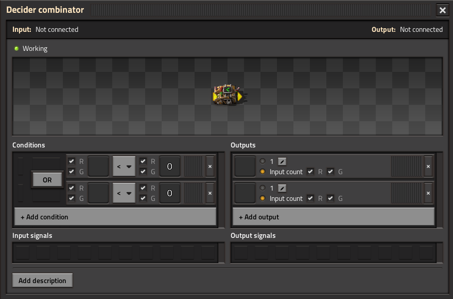Open the comparator dropdown in second condition

point(124,193)
